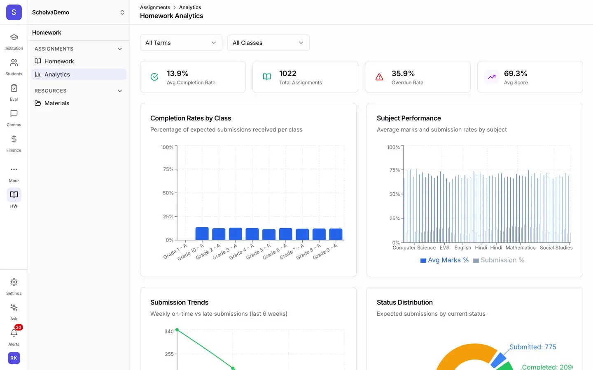Click the Total Assignments book icon

267,77
